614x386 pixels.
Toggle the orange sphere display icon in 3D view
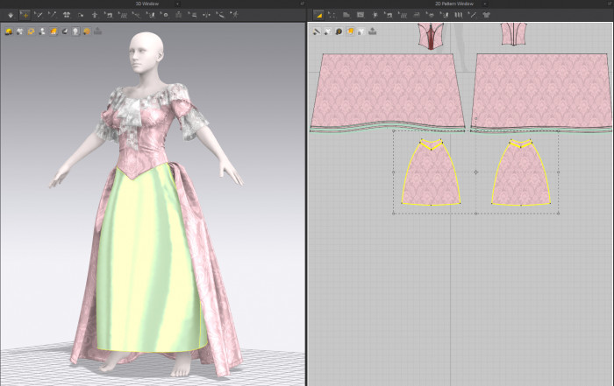pyautogui.click(x=87, y=32)
